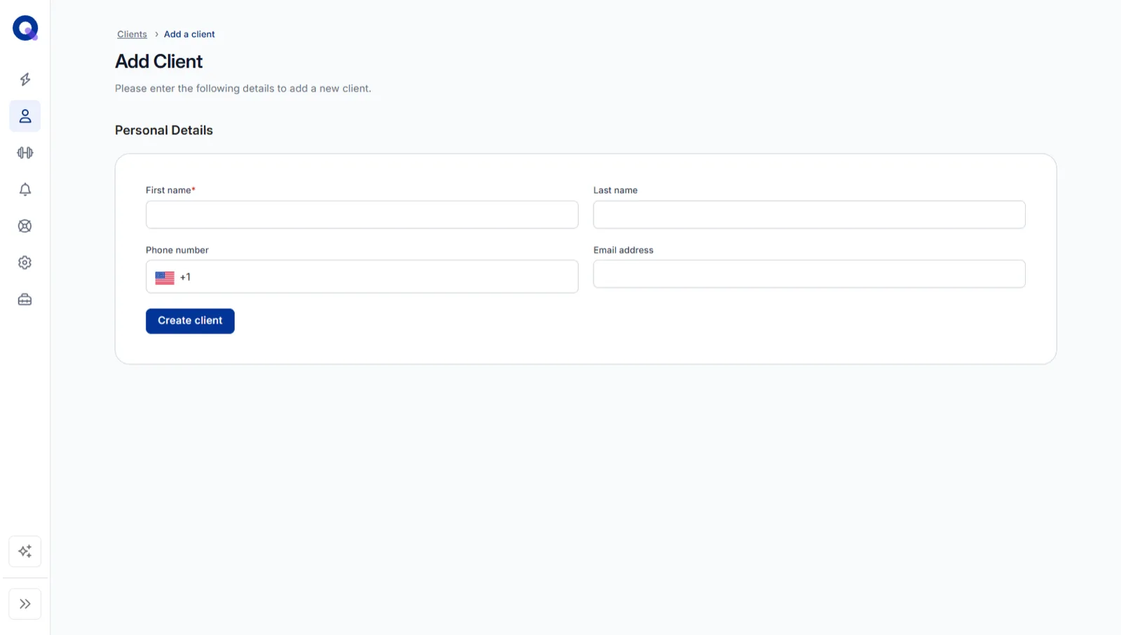This screenshot has width=1121, height=635.
Task: Select the 'Add a client' breadcrumb
Action: pos(189,34)
